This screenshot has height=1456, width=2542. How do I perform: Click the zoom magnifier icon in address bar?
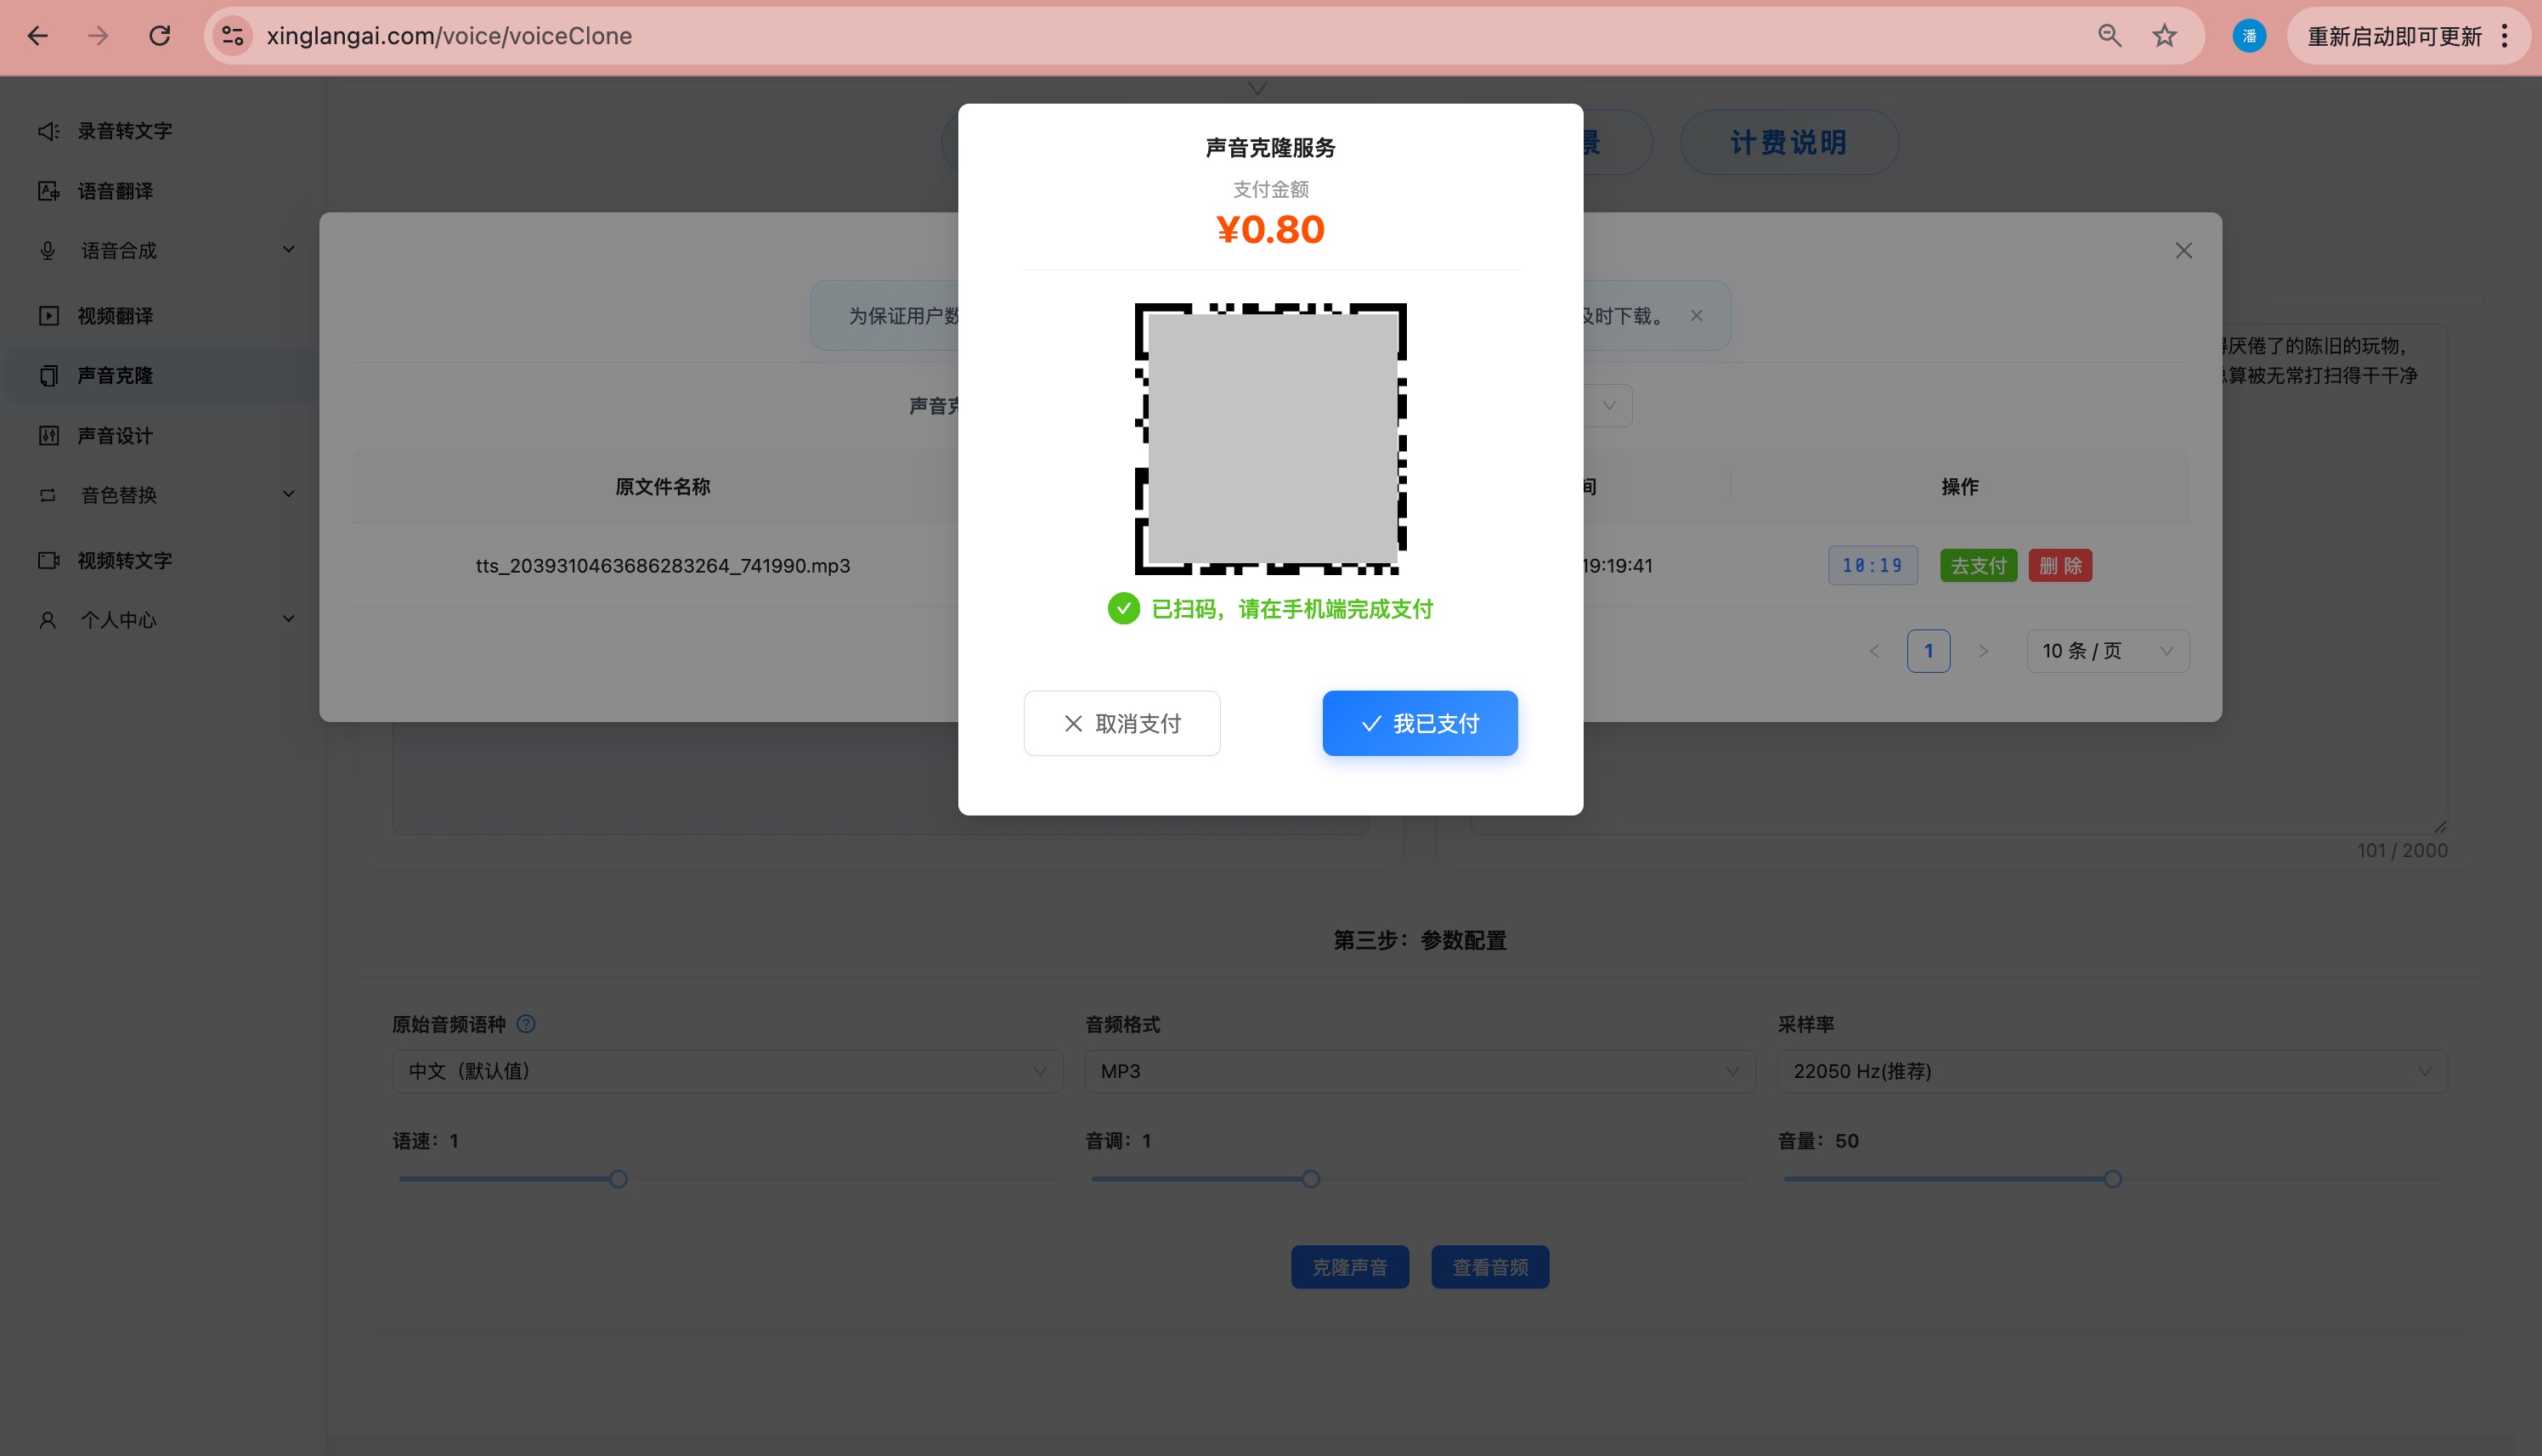pyautogui.click(x=2109, y=36)
